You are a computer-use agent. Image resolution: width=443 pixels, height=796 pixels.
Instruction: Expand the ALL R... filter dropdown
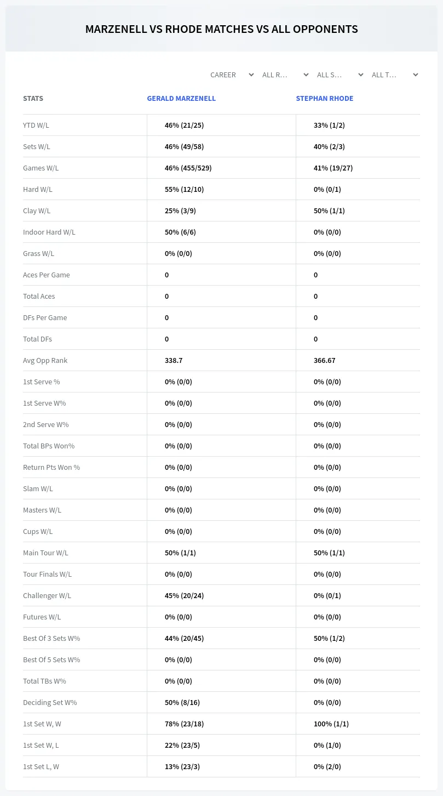(x=285, y=75)
